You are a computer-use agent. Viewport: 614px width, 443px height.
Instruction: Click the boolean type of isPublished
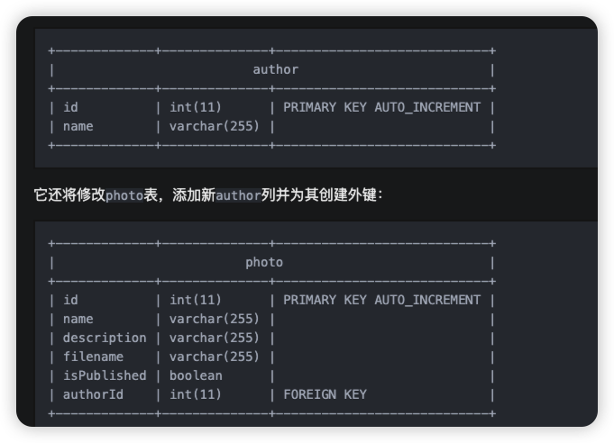[196, 375]
